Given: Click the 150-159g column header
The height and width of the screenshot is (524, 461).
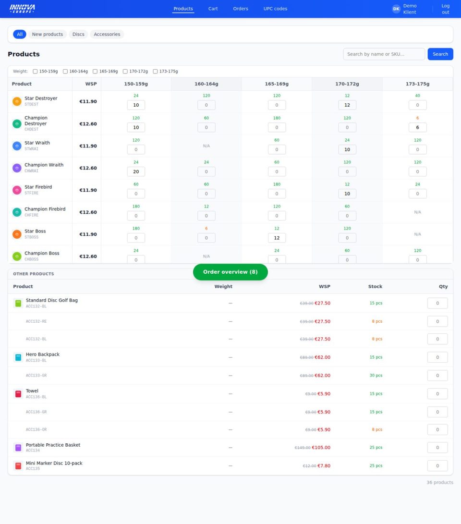Looking at the screenshot, I should [x=136, y=84].
